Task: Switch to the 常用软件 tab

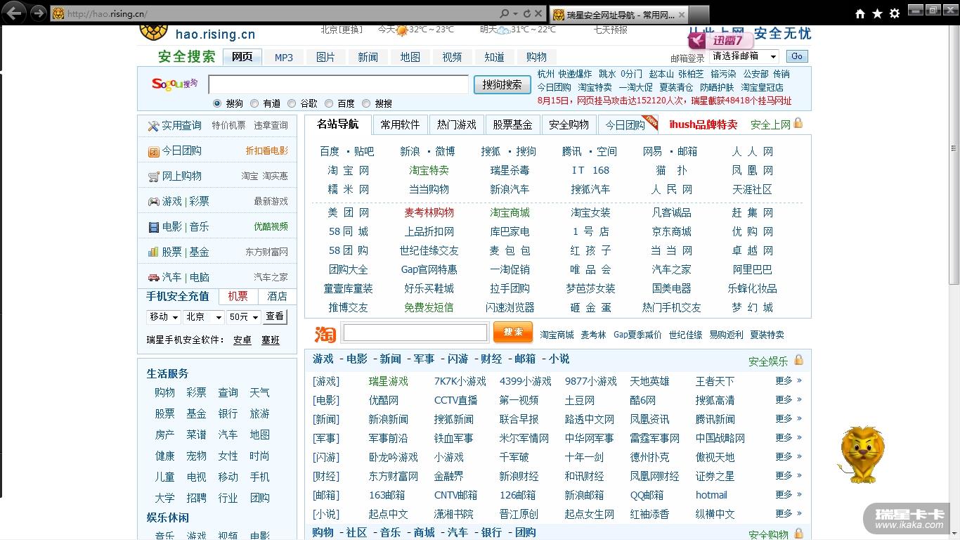Action: [400, 124]
